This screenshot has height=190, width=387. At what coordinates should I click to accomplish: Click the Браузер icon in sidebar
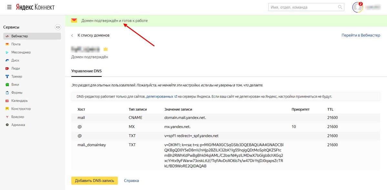7,117
